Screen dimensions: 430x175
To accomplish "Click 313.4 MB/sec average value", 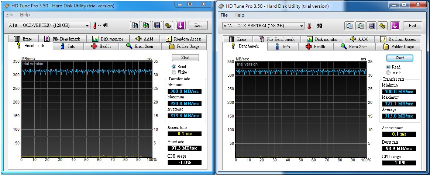I will 185,116.
